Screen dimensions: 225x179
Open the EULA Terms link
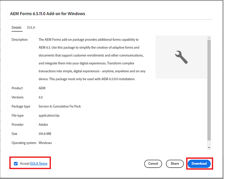39,164
